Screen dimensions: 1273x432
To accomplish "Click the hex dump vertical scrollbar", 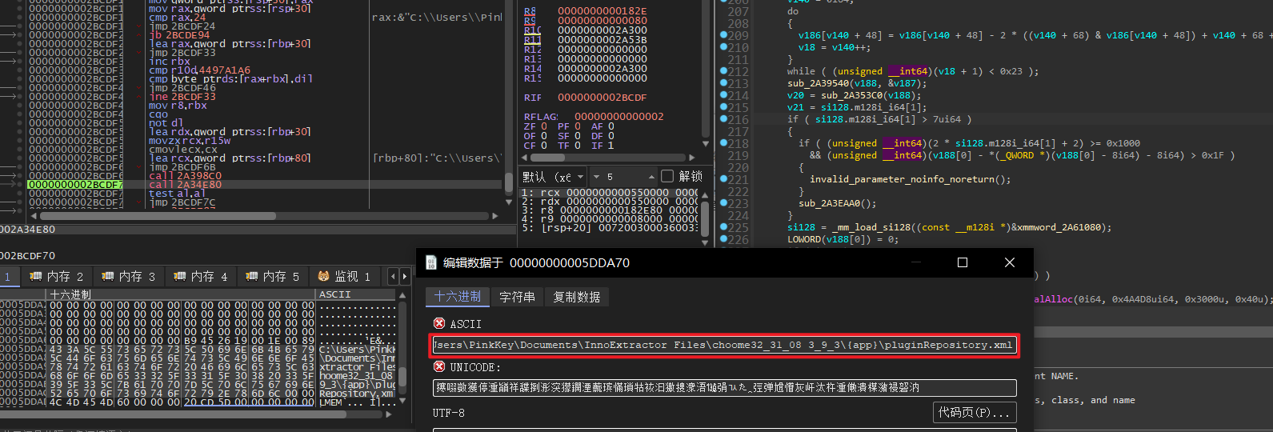I will [x=402, y=350].
